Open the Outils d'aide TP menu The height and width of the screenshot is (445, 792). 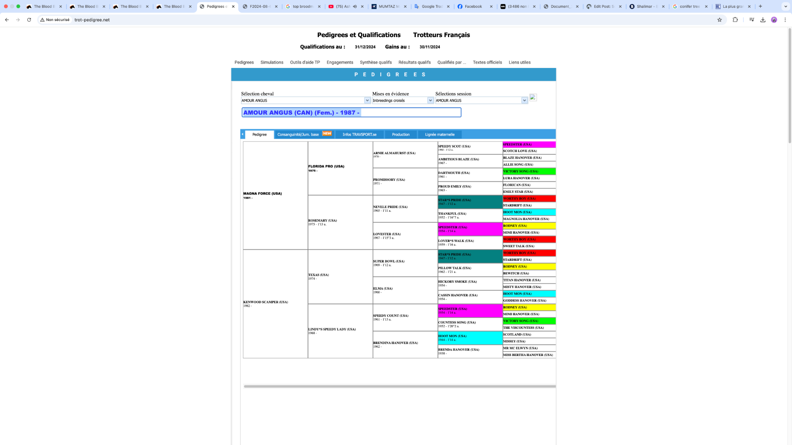305,63
